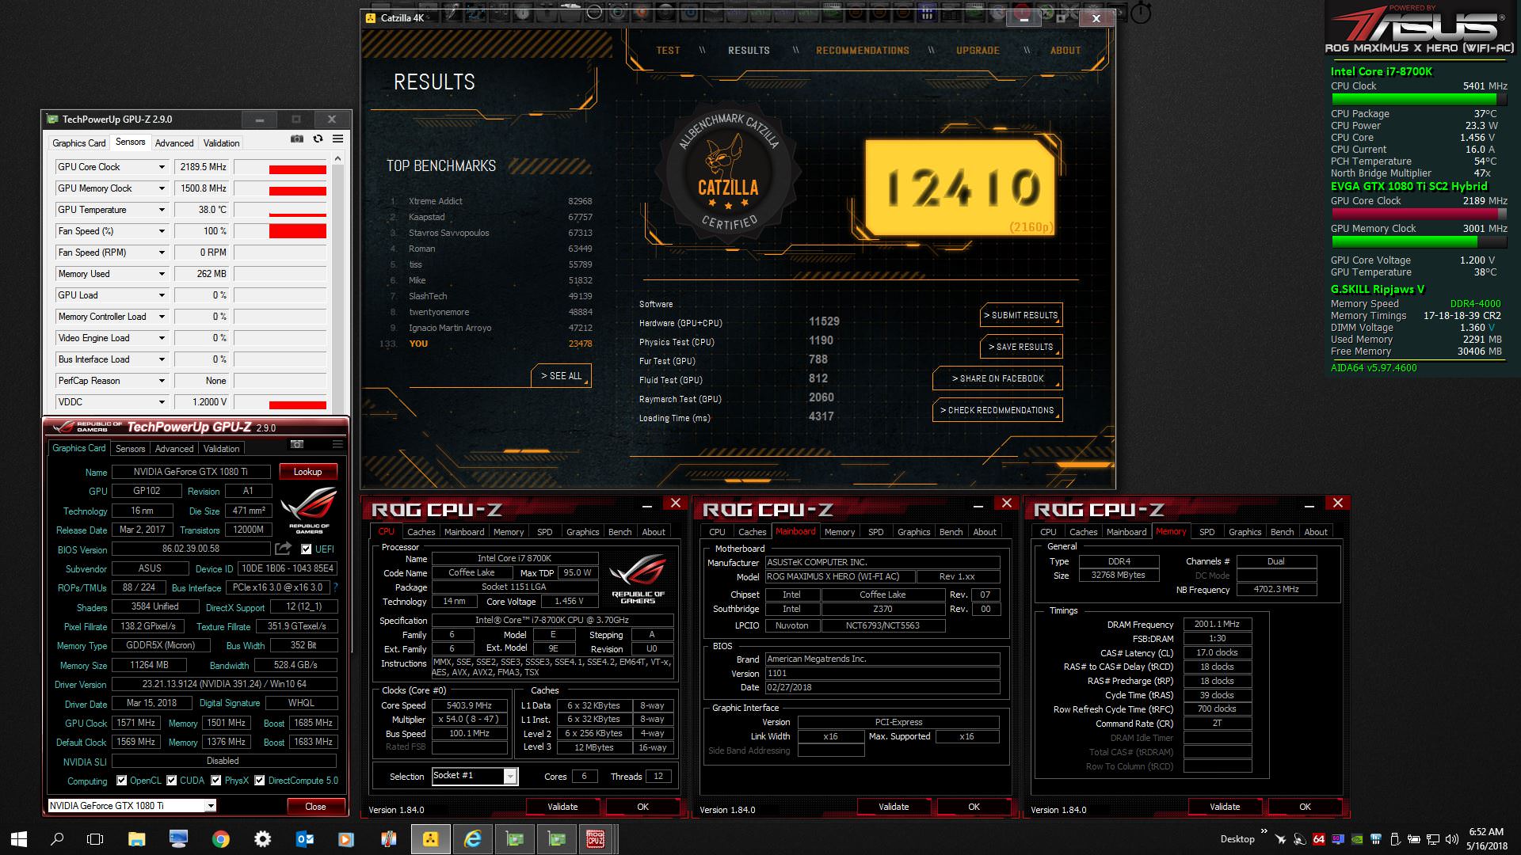This screenshot has height=855, width=1521.
Task: Expand Fan Speed (%) sensor dropdown
Action: click(x=162, y=231)
